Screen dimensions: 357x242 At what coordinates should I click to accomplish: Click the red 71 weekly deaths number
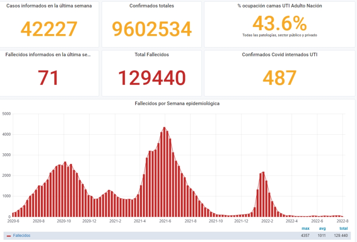point(48,78)
